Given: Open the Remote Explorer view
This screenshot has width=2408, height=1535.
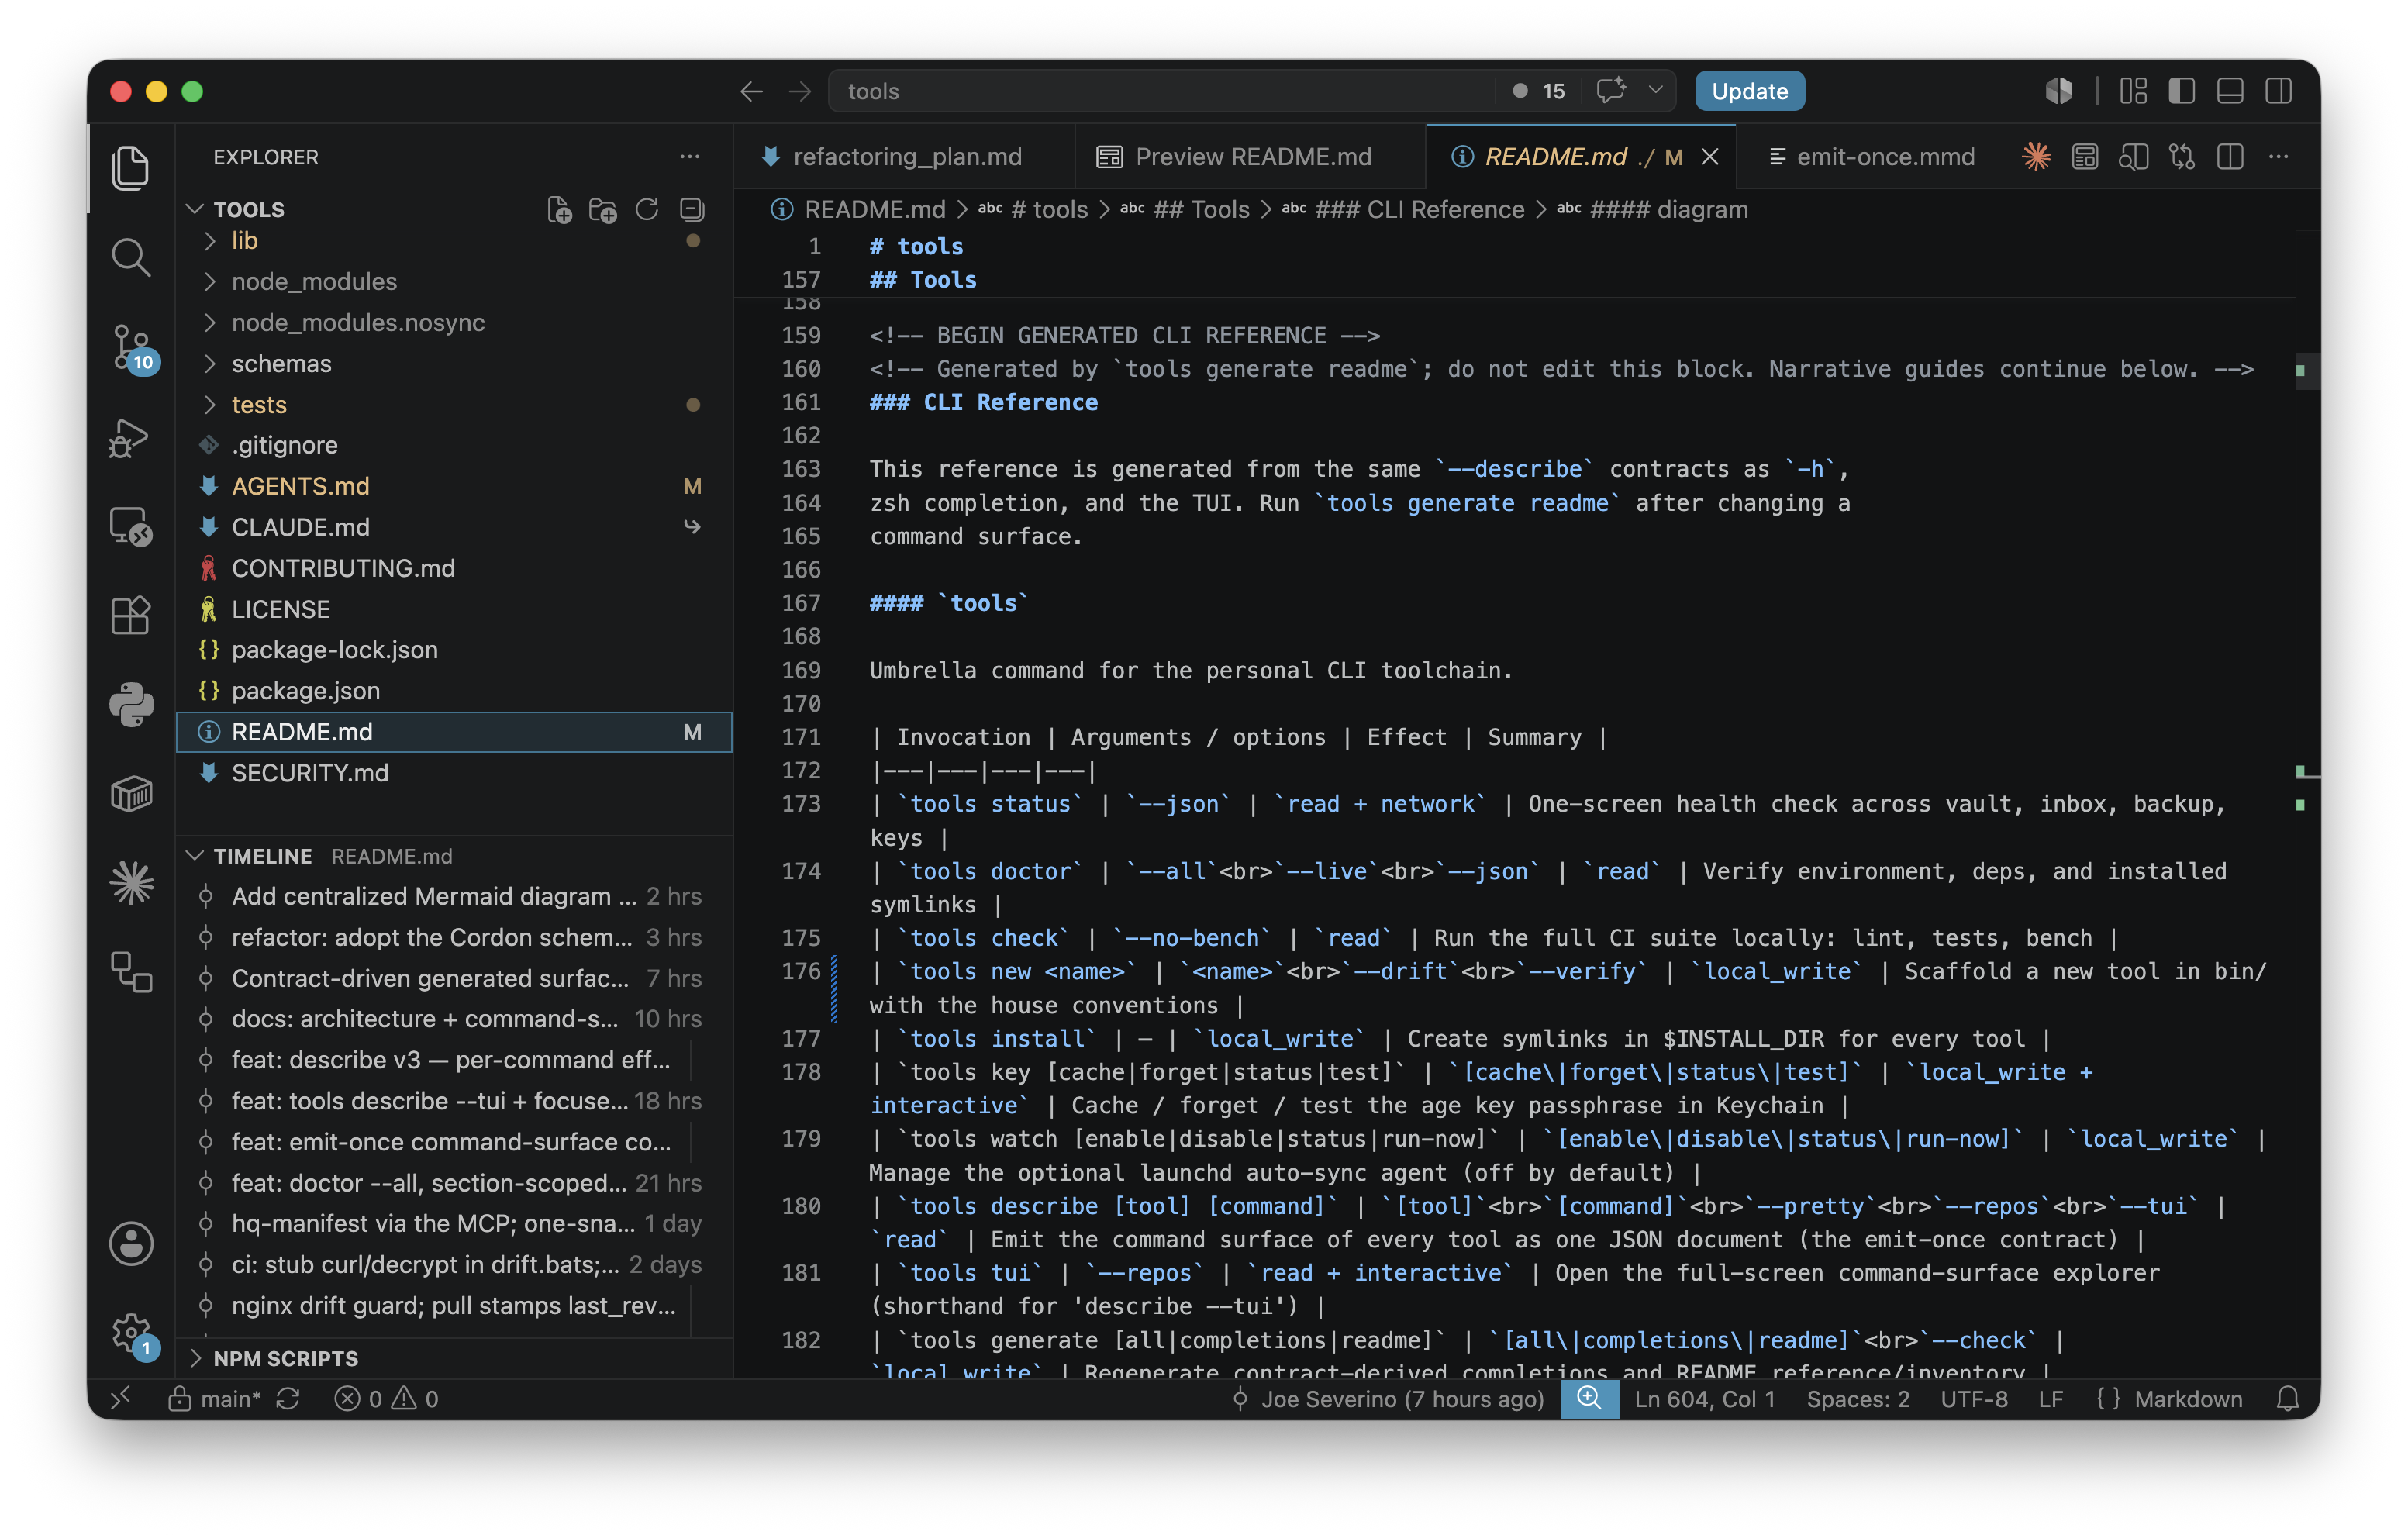Looking at the screenshot, I should point(131,526).
